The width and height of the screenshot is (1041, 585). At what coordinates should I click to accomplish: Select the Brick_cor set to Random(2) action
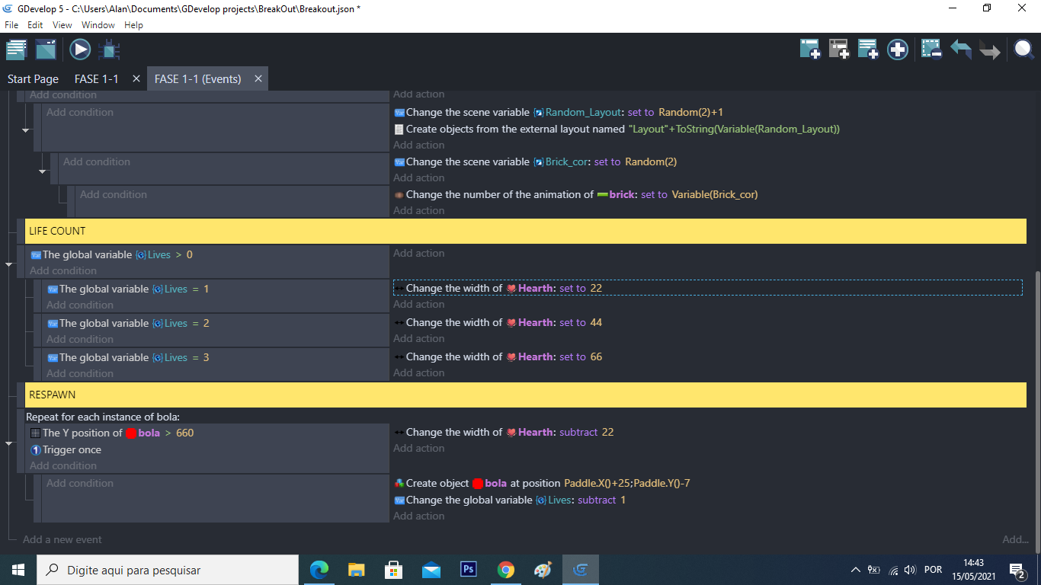(x=535, y=161)
